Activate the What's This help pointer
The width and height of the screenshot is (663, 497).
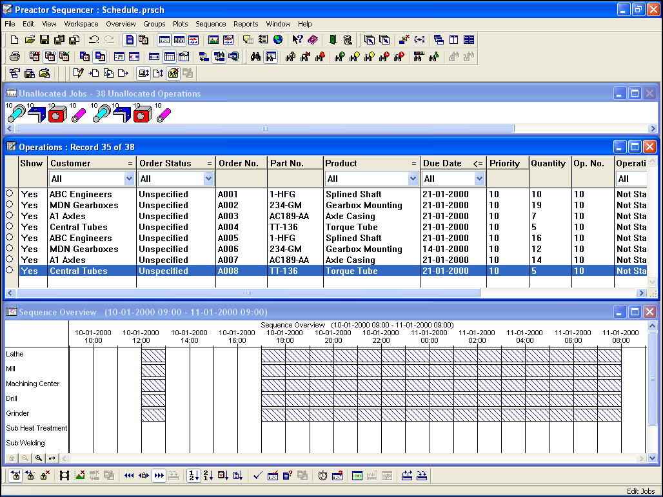(297, 40)
